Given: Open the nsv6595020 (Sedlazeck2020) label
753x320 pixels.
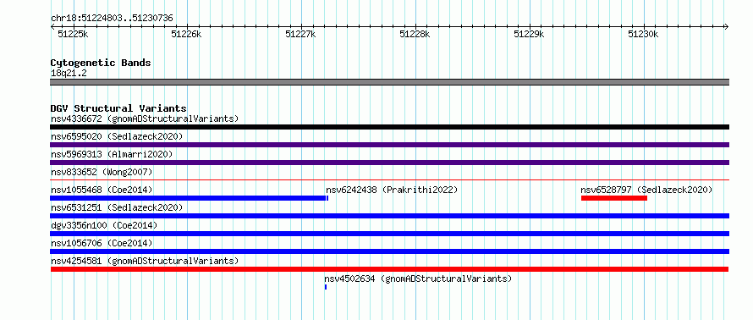Looking at the screenshot, I should pos(117,136).
